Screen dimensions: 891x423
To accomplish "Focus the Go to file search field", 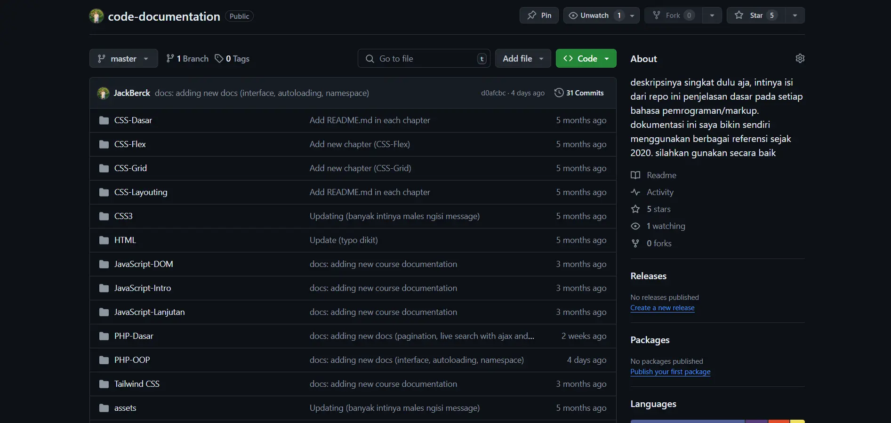I will click(424, 58).
